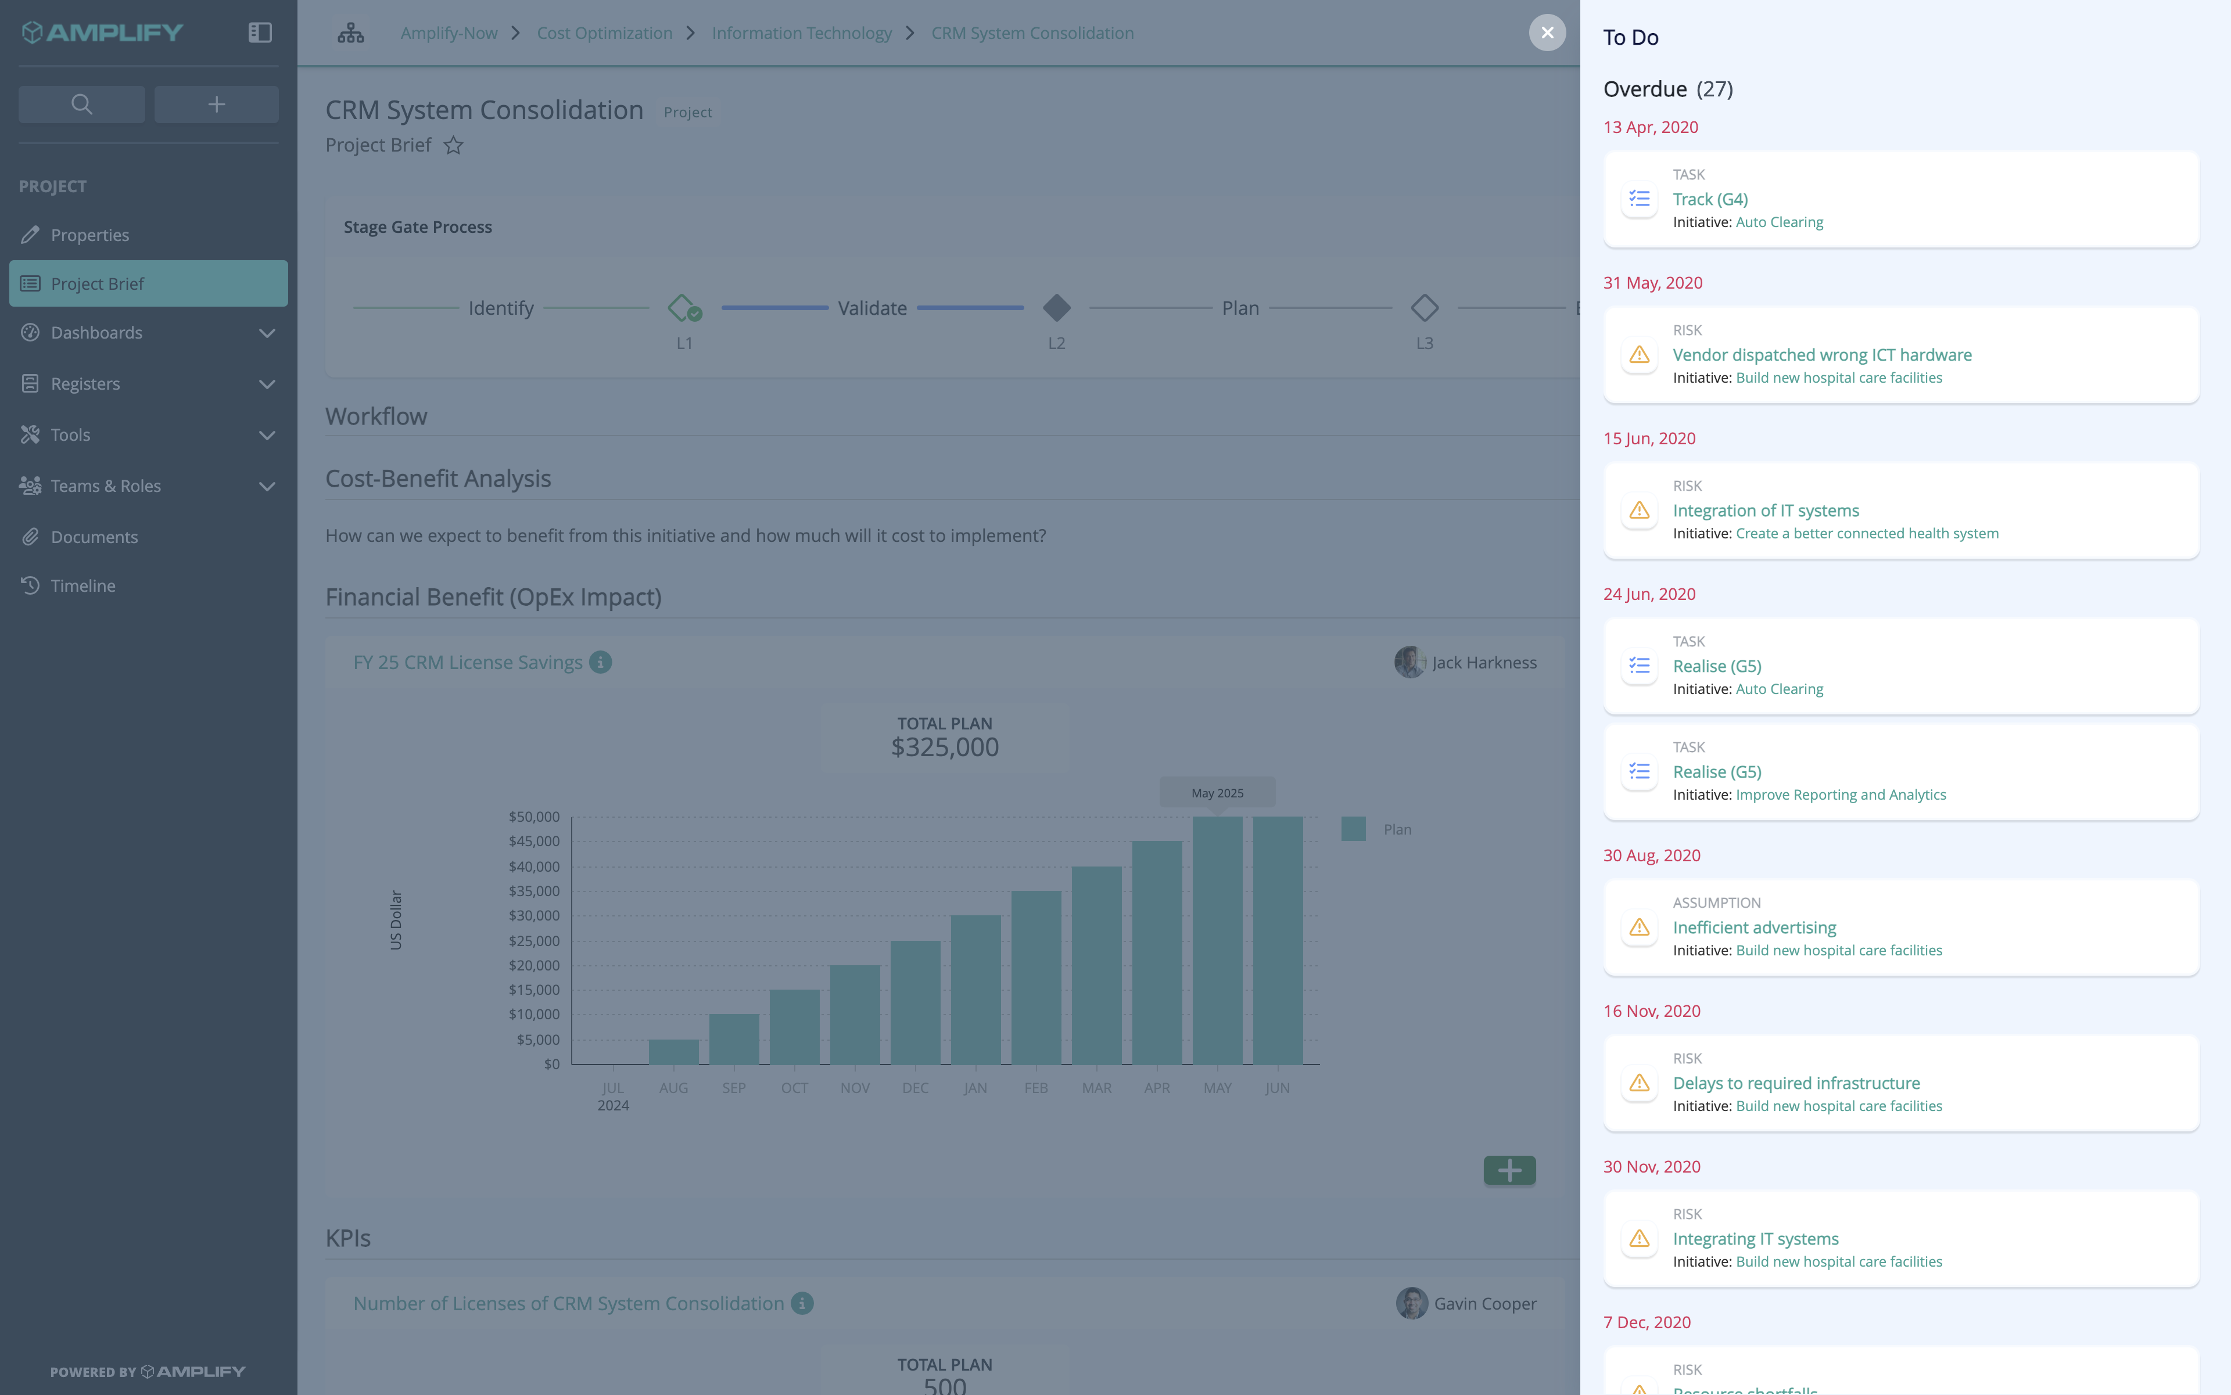
Task: Click the $325,000 total plan value
Action: [x=944, y=747]
